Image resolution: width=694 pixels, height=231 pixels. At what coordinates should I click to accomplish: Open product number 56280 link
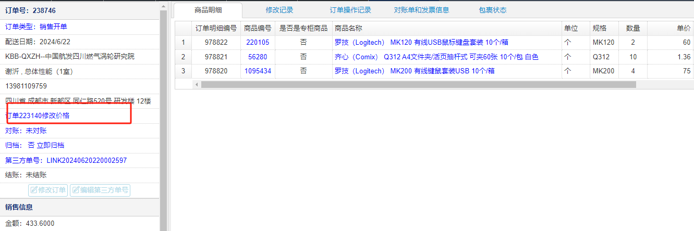click(x=258, y=56)
